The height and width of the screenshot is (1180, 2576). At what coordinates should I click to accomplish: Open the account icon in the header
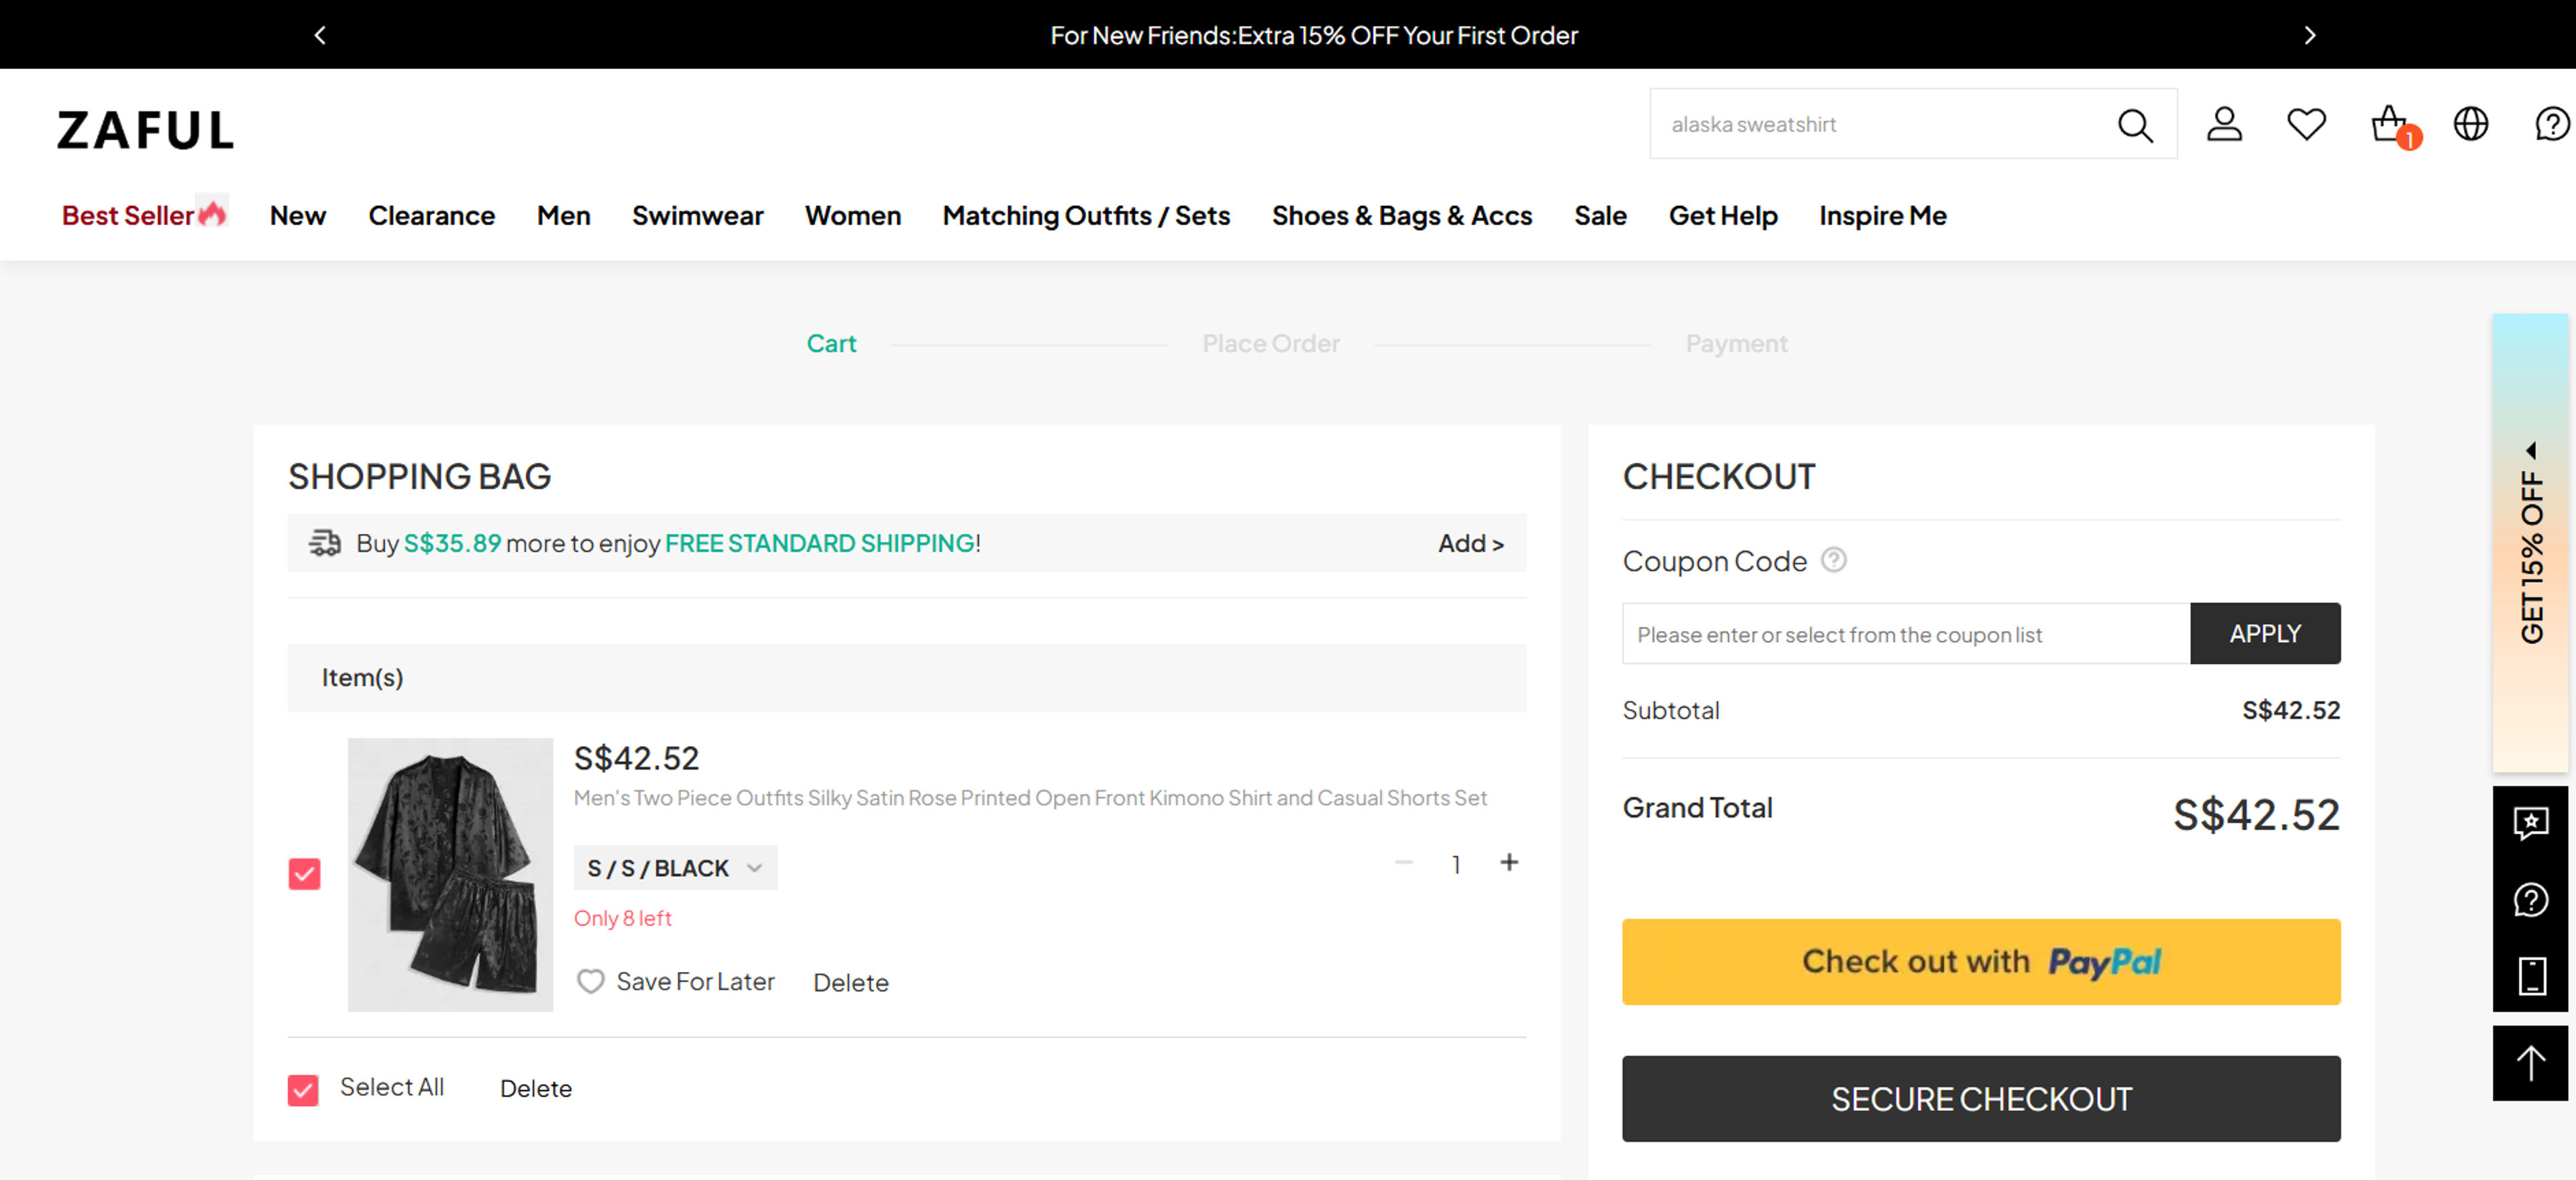coord(2224,124)
